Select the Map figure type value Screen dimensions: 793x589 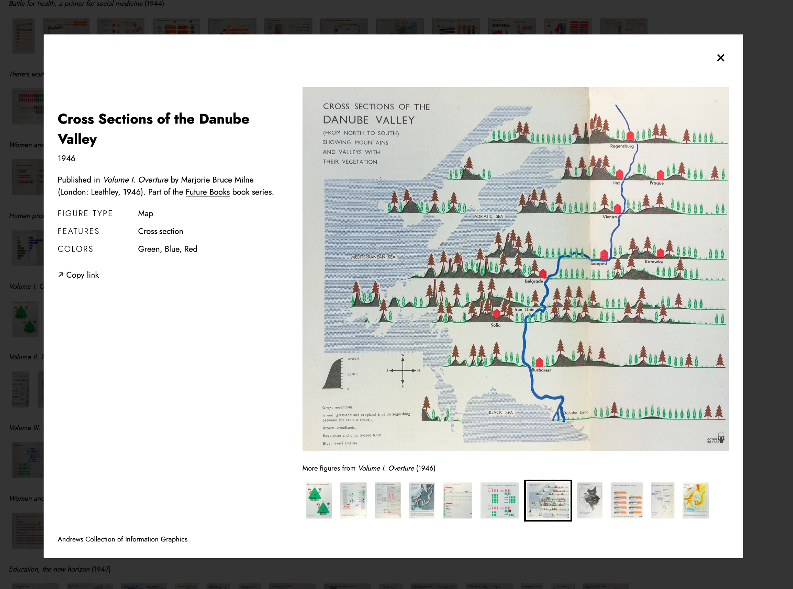pyautogui.click(x=146, y=213)
